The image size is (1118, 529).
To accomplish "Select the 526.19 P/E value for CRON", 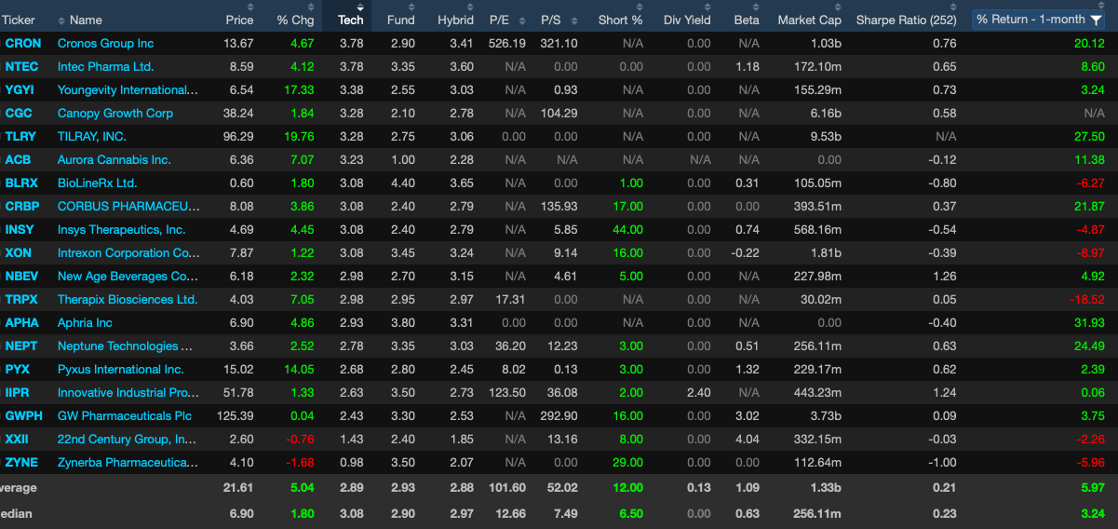I will (x=508, y=44).
